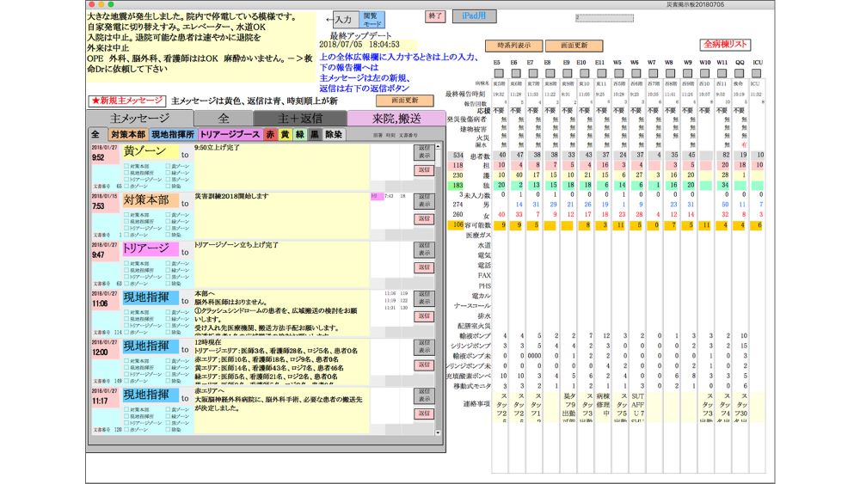Filter messages by トリアージブース tab

pos(230,134)
